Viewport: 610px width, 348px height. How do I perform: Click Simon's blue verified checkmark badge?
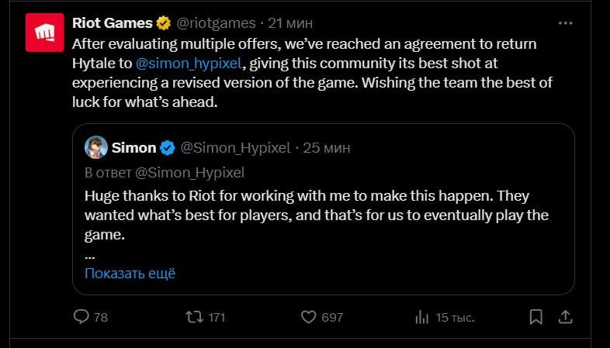tap(167, 146)
